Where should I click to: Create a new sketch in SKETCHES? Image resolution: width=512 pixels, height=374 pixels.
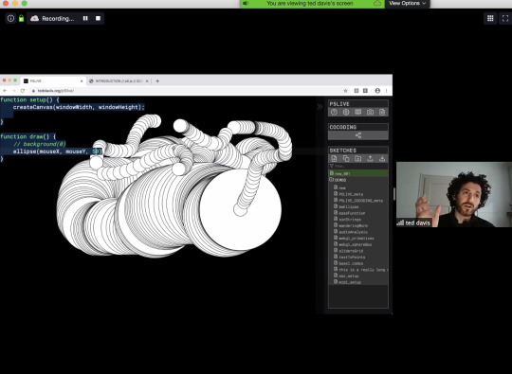(x=334, y=158)
